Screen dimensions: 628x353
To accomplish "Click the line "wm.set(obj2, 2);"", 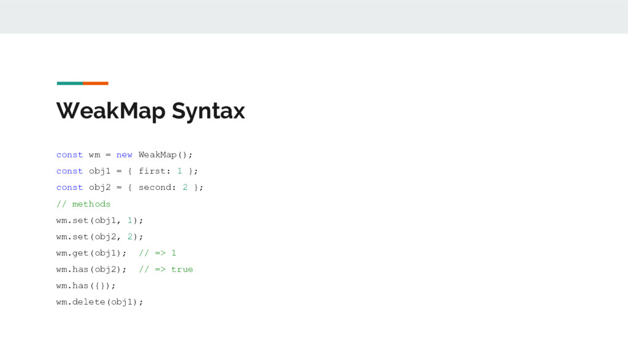I will (100, 237).
